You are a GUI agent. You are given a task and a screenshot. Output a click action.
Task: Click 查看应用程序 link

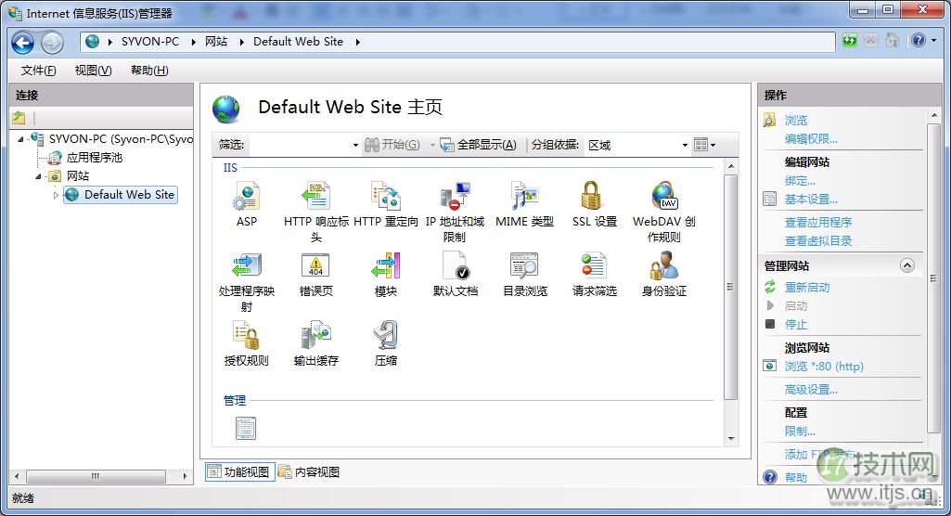point(818,223)
